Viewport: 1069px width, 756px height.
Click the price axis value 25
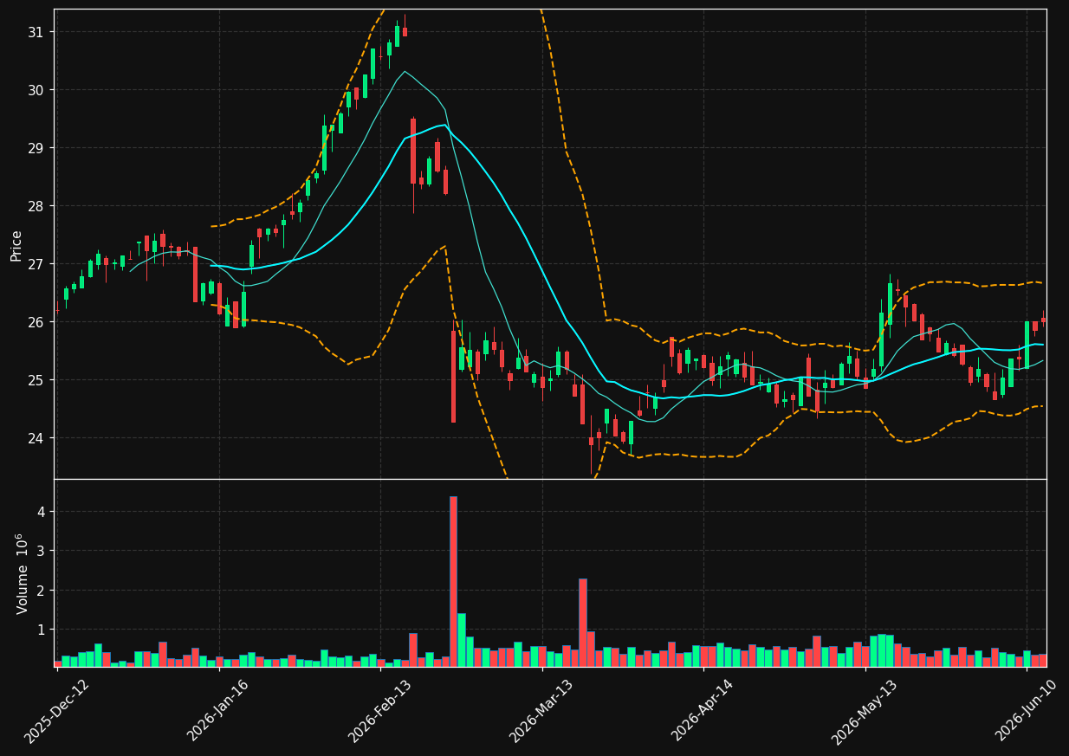pos(37,380)
